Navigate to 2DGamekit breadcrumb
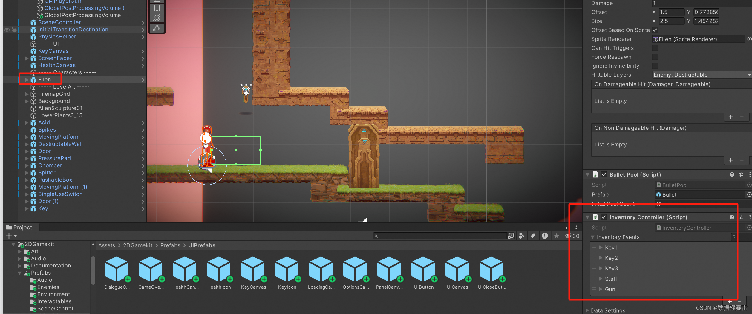752x314 pixels. tap(138, 245)
